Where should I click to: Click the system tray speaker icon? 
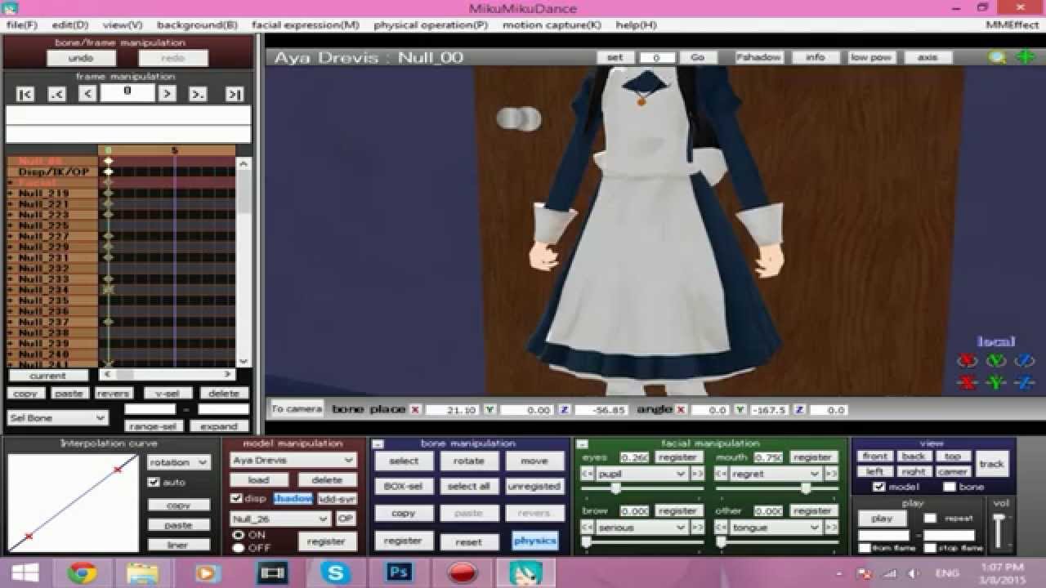pos(913,573)
